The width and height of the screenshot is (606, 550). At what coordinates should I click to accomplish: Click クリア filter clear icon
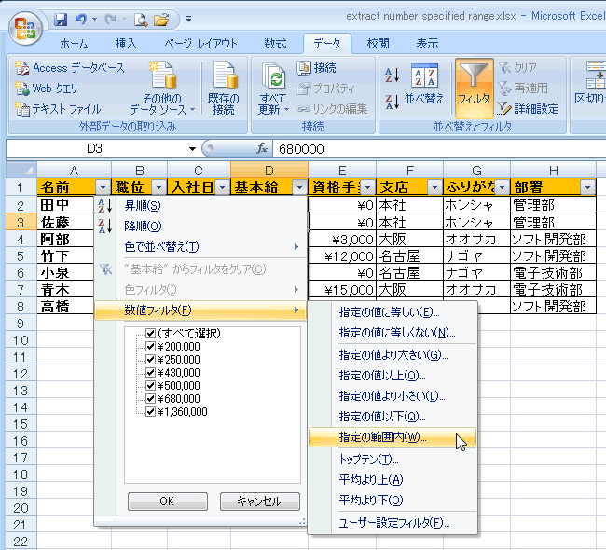517,68
